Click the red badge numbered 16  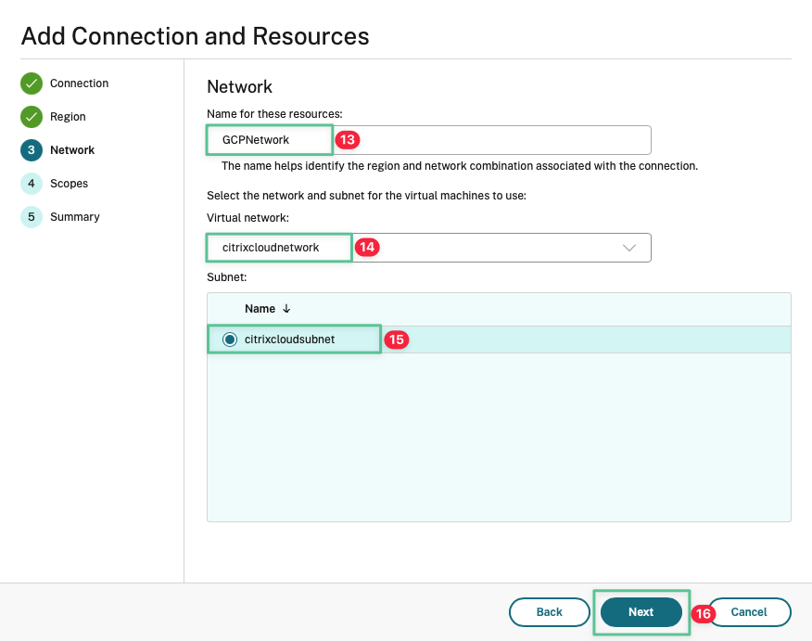pyautogui.click(x=704, y=613)
